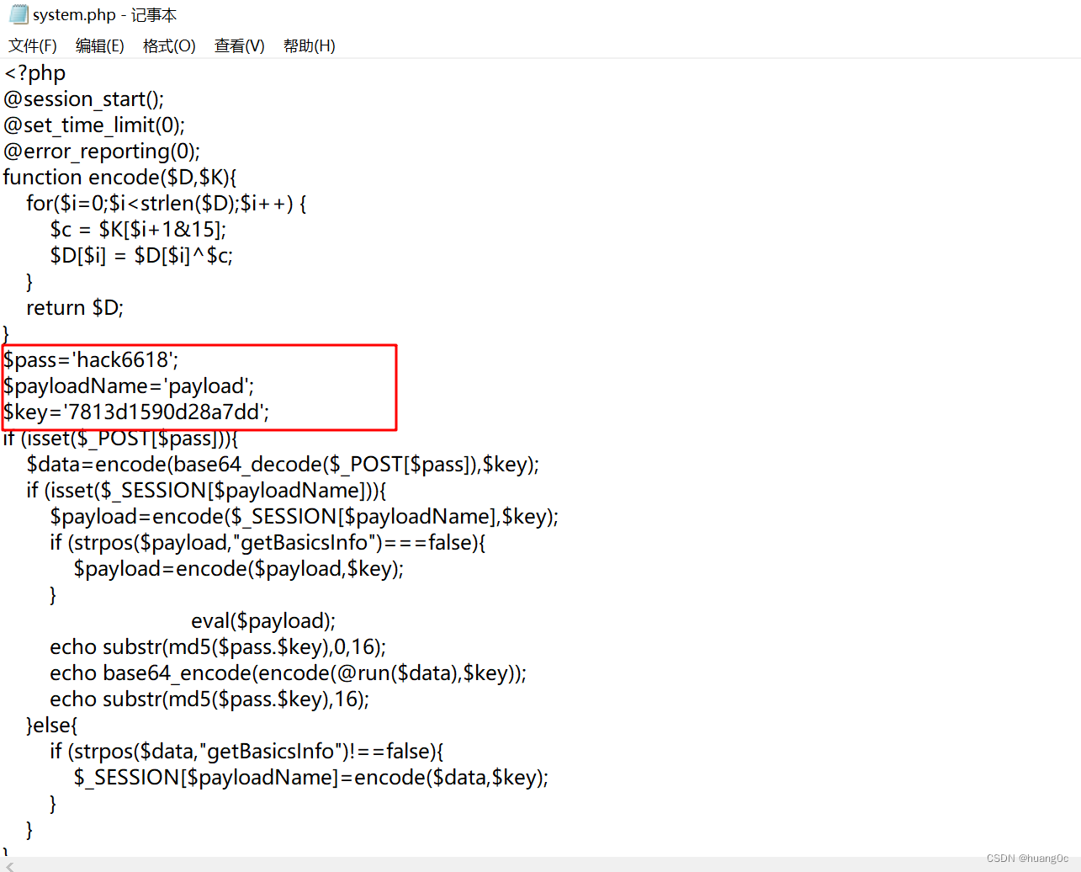Image resolution: width=1081 pixels, height=872 pixels.
Task: Click the line "$payloadName='payload';"
Action: coord(129,386)
